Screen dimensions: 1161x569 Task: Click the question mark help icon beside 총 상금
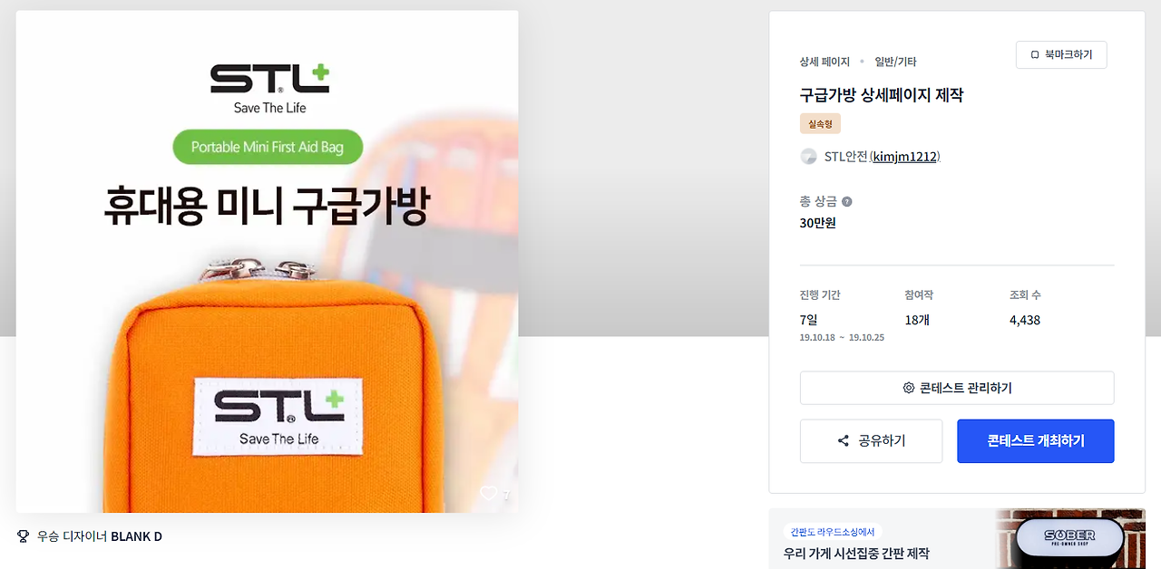point(846,201)
